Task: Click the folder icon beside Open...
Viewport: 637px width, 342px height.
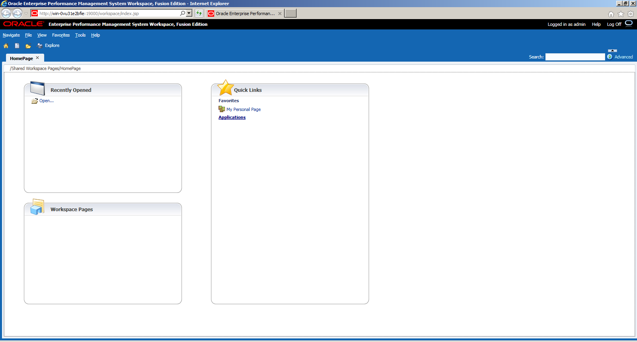Action: click(35, 101)
